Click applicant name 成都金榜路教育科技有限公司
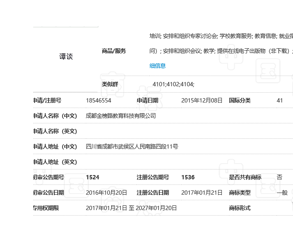The width and height of the screenshot is (293, 228). coord(121,116)
